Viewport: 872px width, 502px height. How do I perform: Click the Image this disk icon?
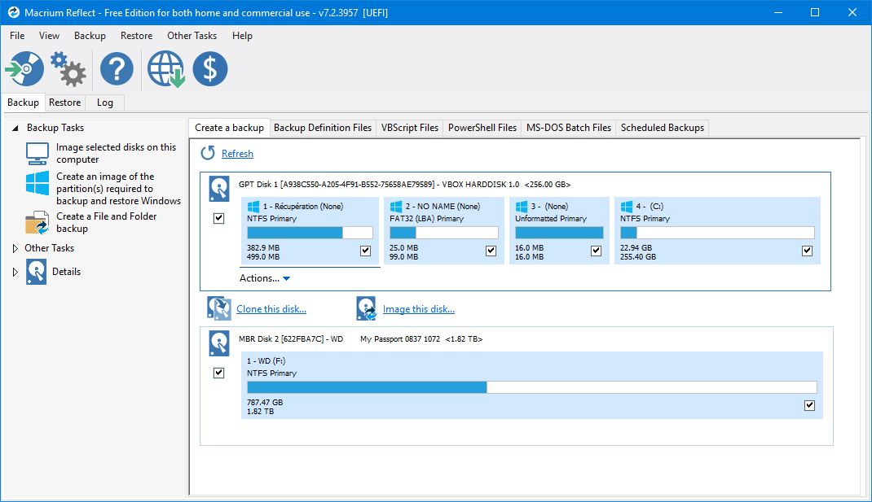(367, 308)
